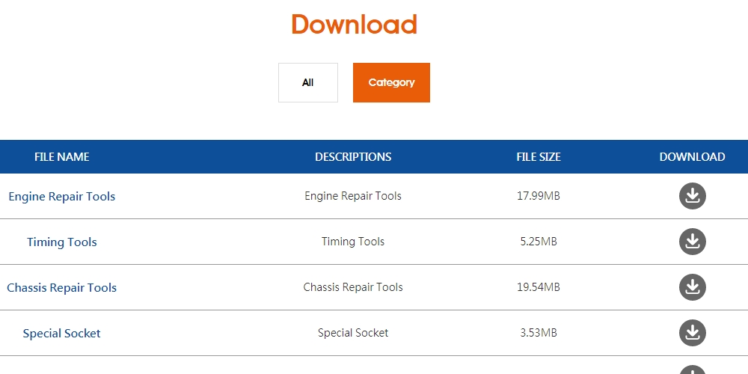Image resolution: width=748 pixels, height=374 pixels.
Task: Click the Timing Tools description text
Action: coord(353,242)
